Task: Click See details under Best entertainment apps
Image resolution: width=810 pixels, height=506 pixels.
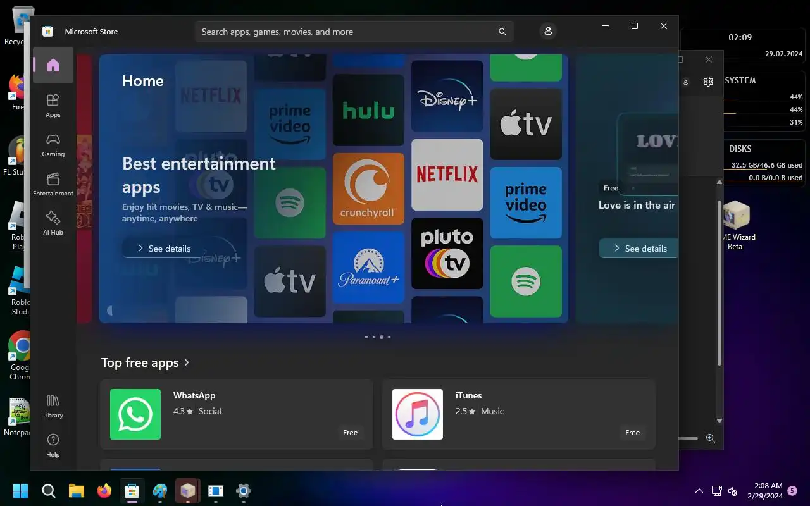Action: point(164,249)
